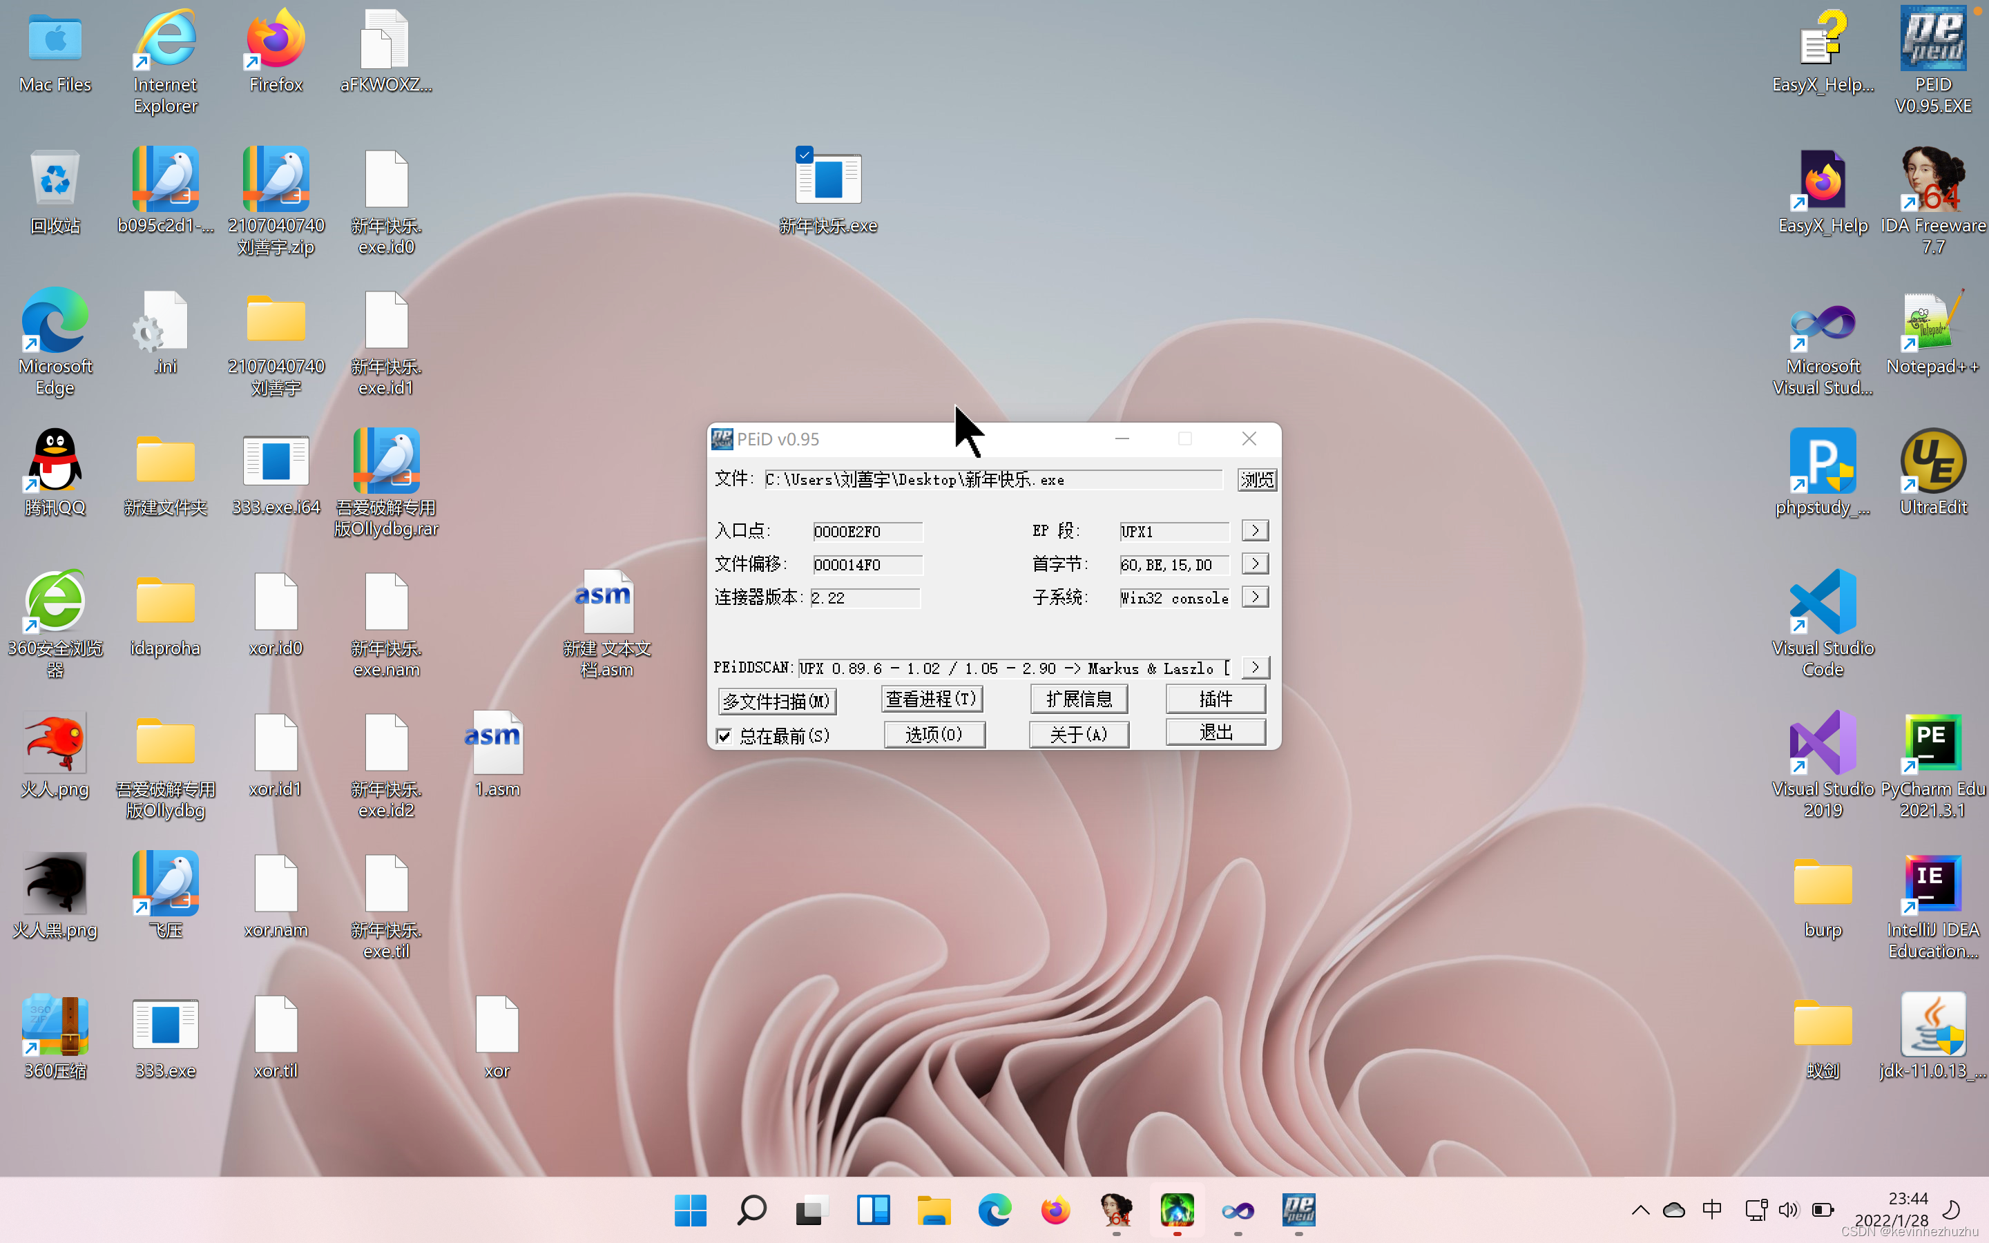Open the 插件 plugins menu button
Viewport: 1989px width, 1243px height.
click(x=1215, y=700)
